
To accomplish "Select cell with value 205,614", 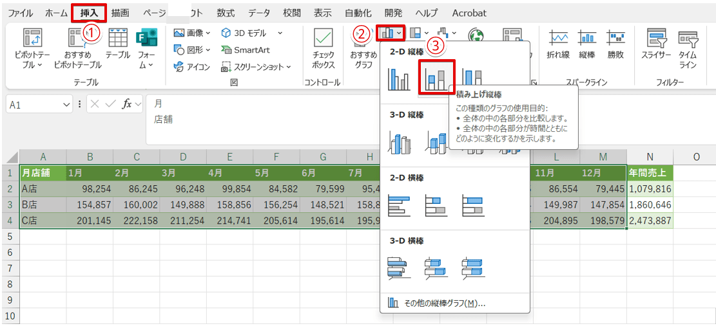I will tap(276, 221).
